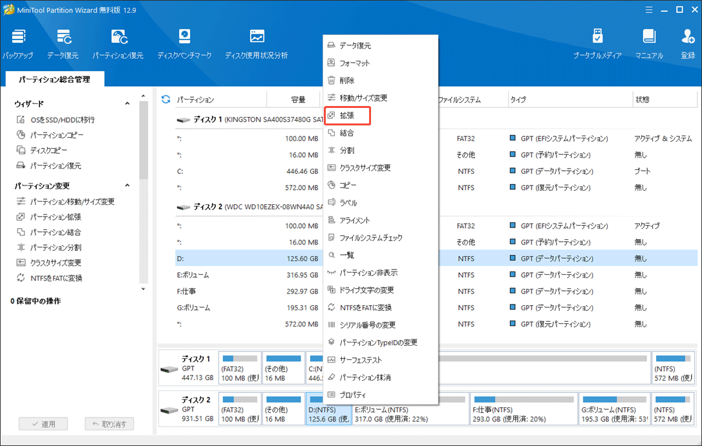The width and height of the screenshot is (702, 446).
Task: Select シリアル番号の変更 context menu entry
Action: coord(381,324)
